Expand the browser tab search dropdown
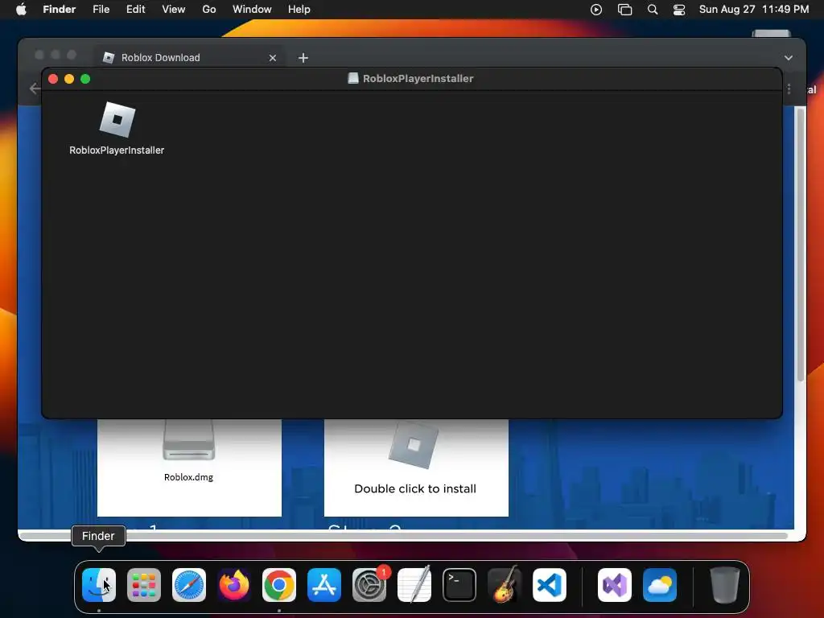 tap(789, 58)
